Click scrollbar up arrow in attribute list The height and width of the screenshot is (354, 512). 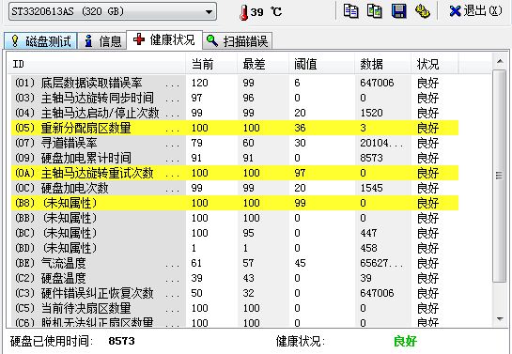(499, 61)
